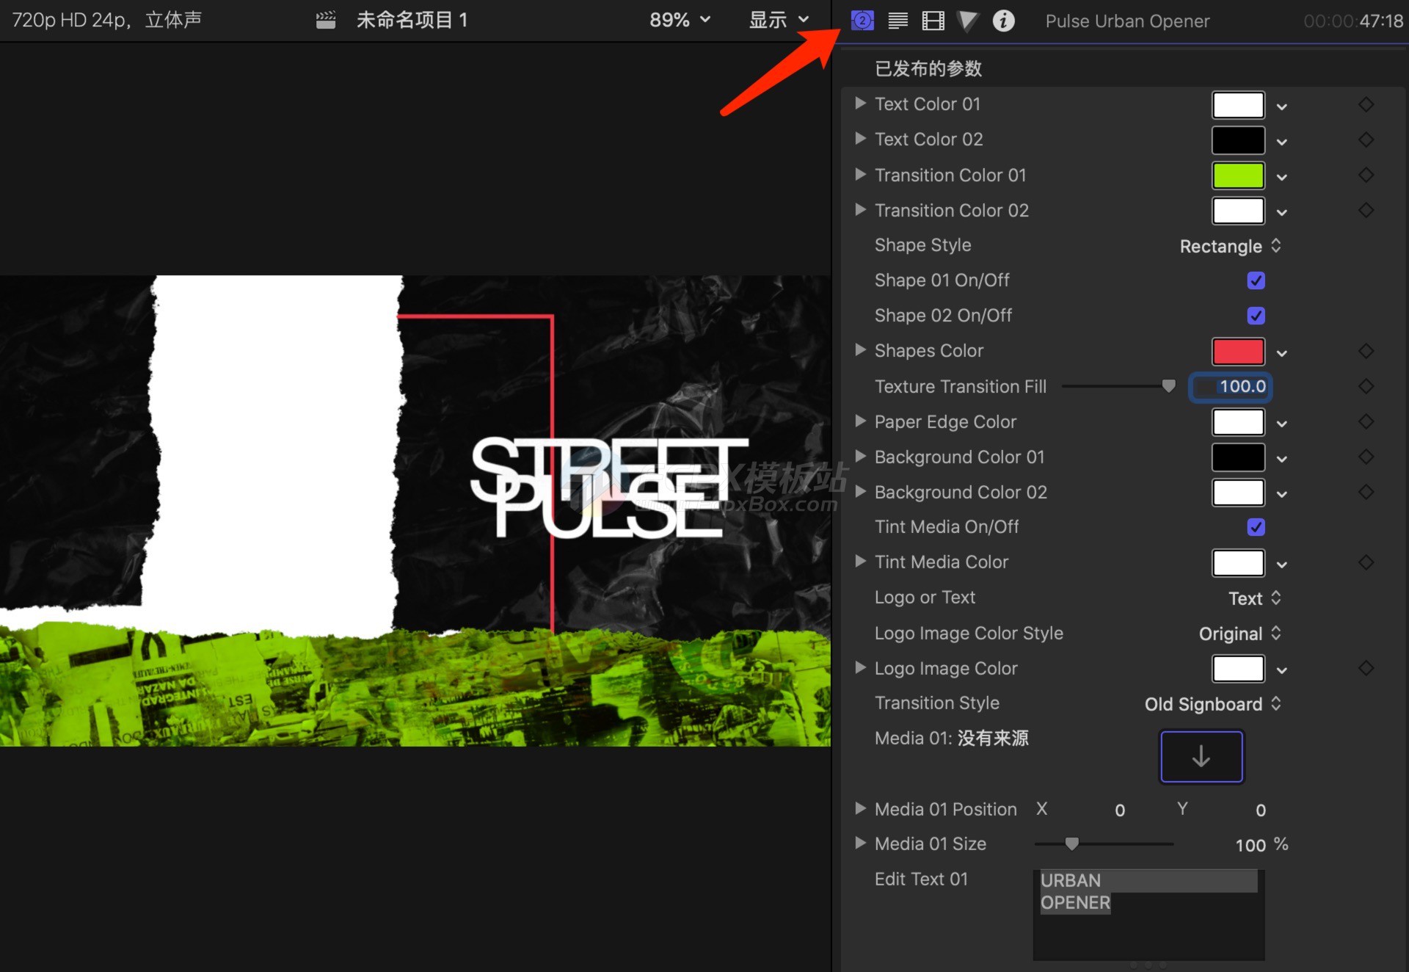Add keyframe for Text Color 01

tap(1366, 104)
